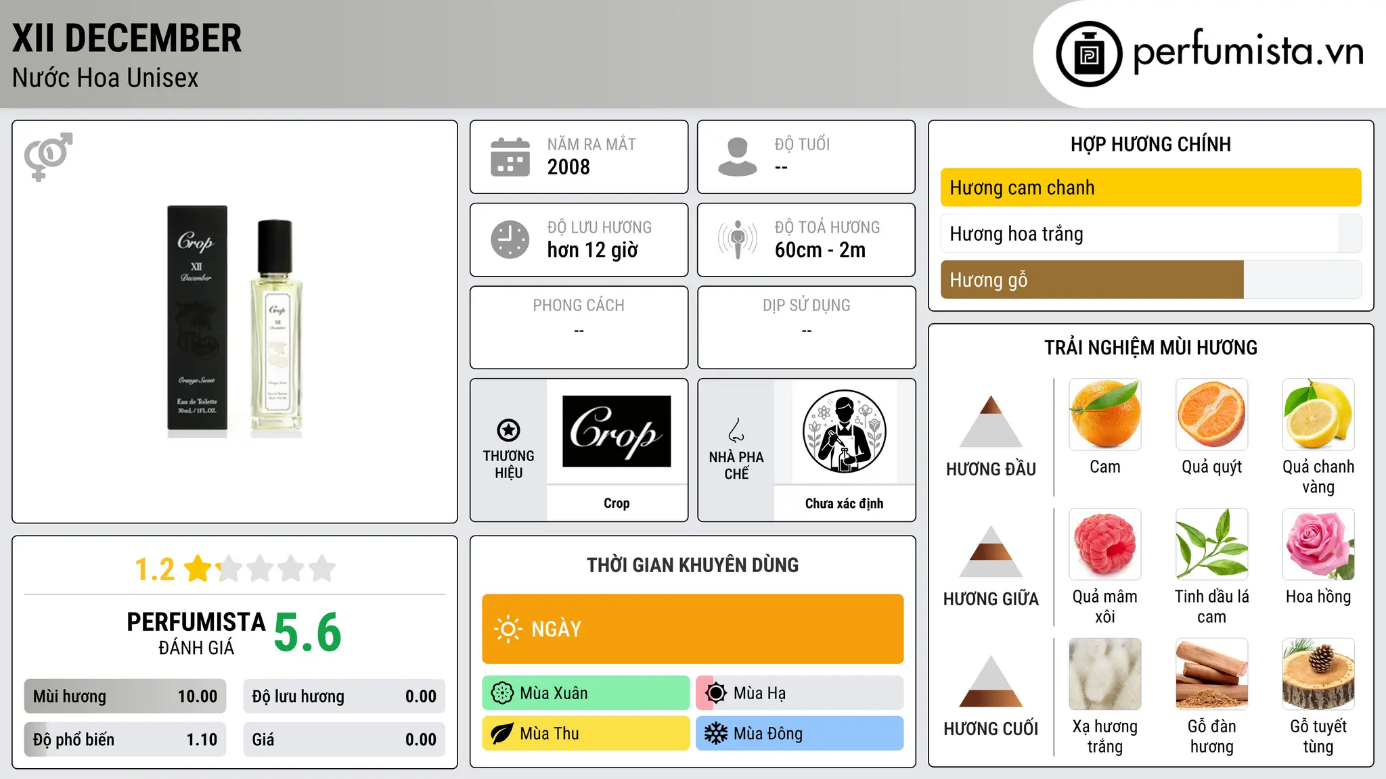This screenshot has height=779, width=1386.
Task: Click the Giá score bar
Action: (344, 739)
